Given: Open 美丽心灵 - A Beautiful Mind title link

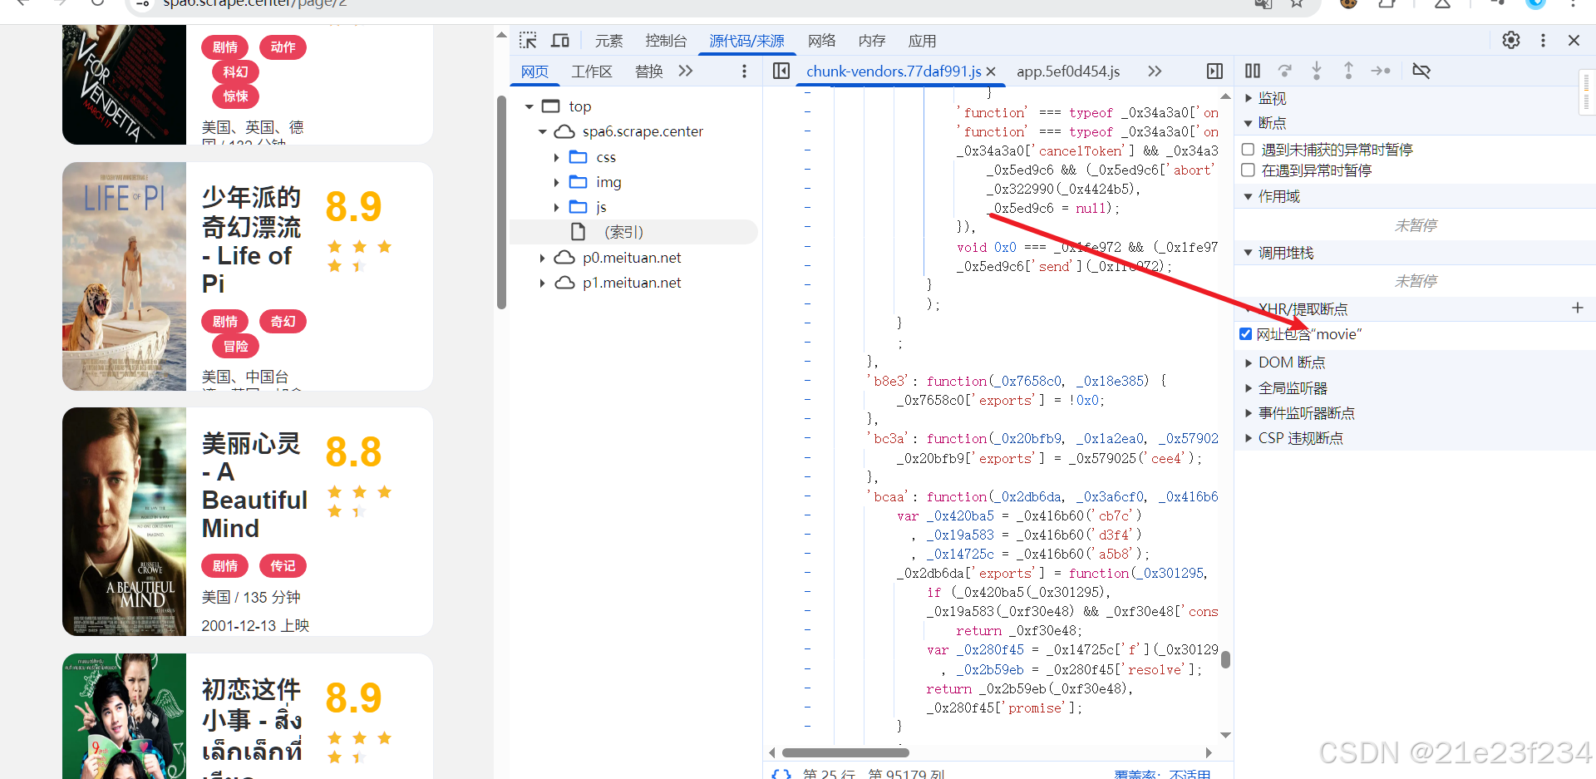Looking at the screenshot, I should point(254,486).
